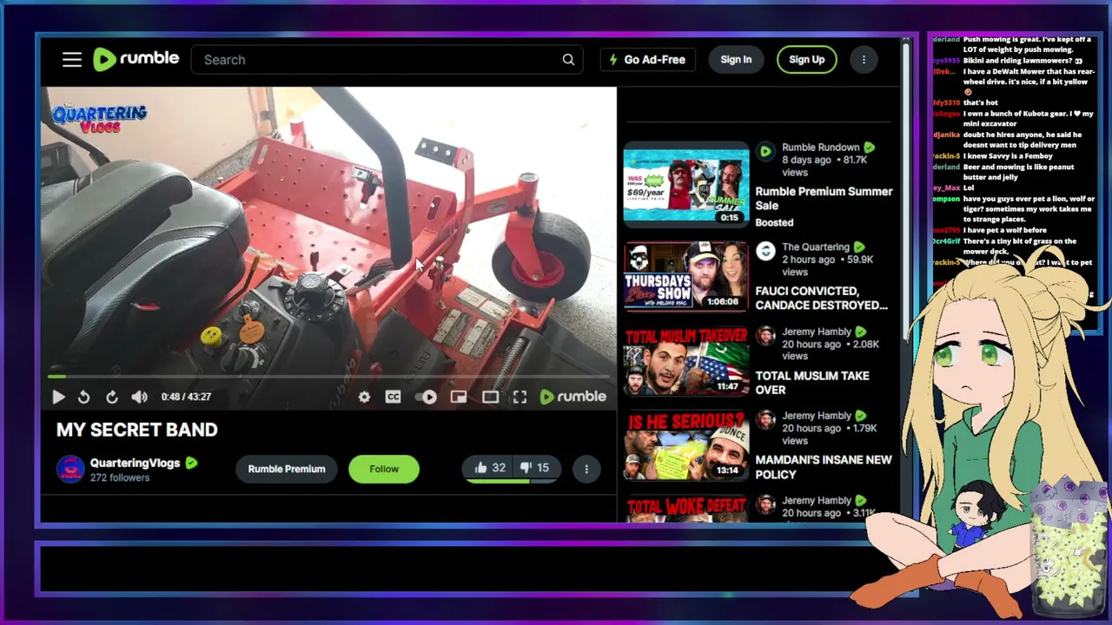Switch to theater mode view
The width and height of the screenshot is (1112, 625).
(x=491, y=397)
